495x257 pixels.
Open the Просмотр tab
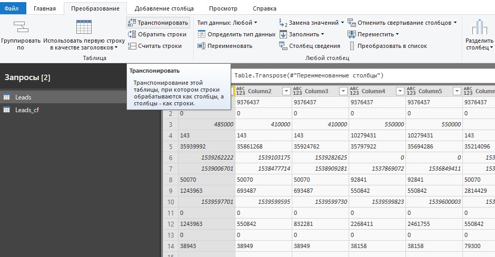pos(223,8)
